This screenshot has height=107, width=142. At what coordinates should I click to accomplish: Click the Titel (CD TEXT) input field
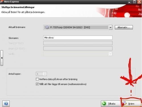(78, 43)
